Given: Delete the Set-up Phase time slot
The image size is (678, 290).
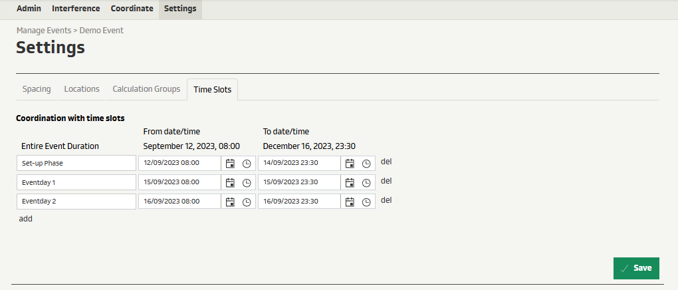Looking at the screenshot, I should click(386, 162).
